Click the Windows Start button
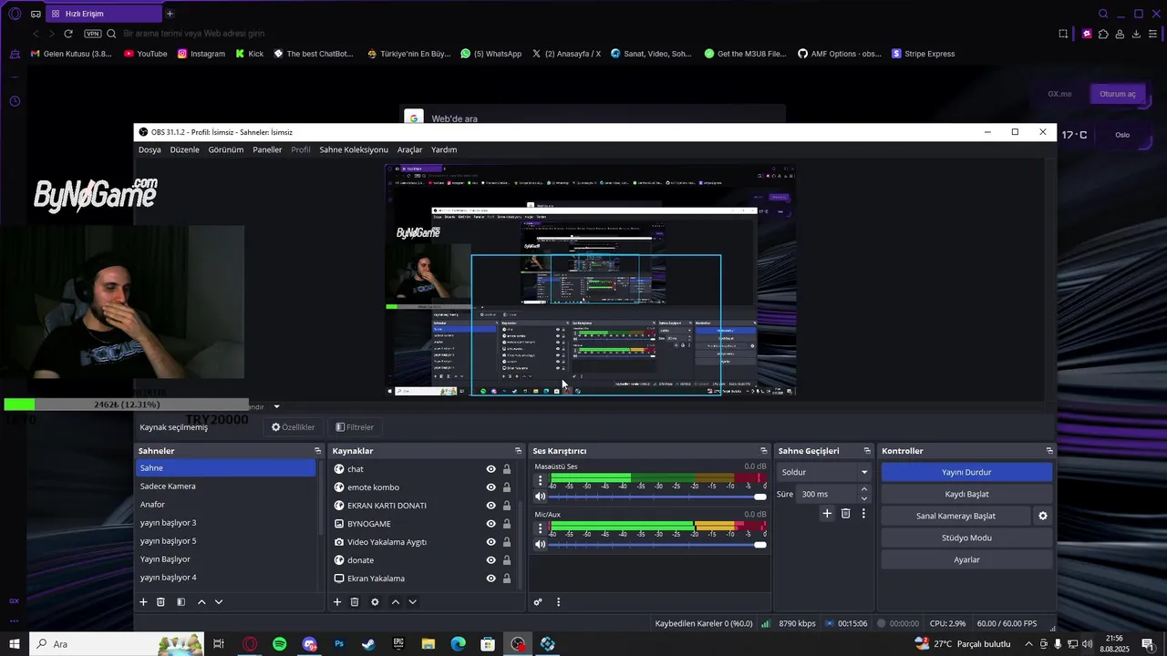Screen dimensions: 1167x656 (x=15, y=644)
